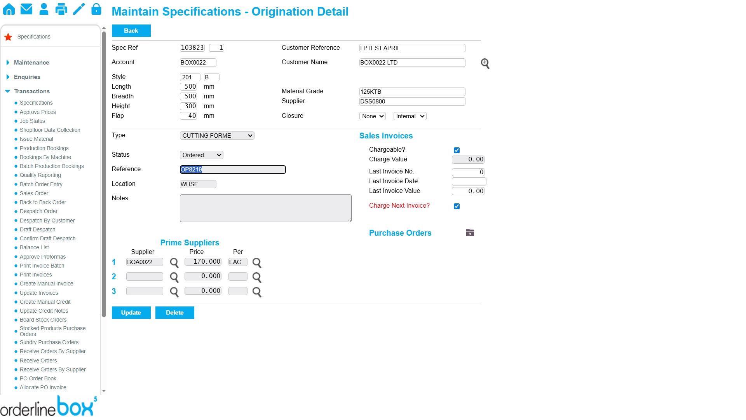Click the printer icon
This screenshot has width=746, height=420.
tap(61, 9)
